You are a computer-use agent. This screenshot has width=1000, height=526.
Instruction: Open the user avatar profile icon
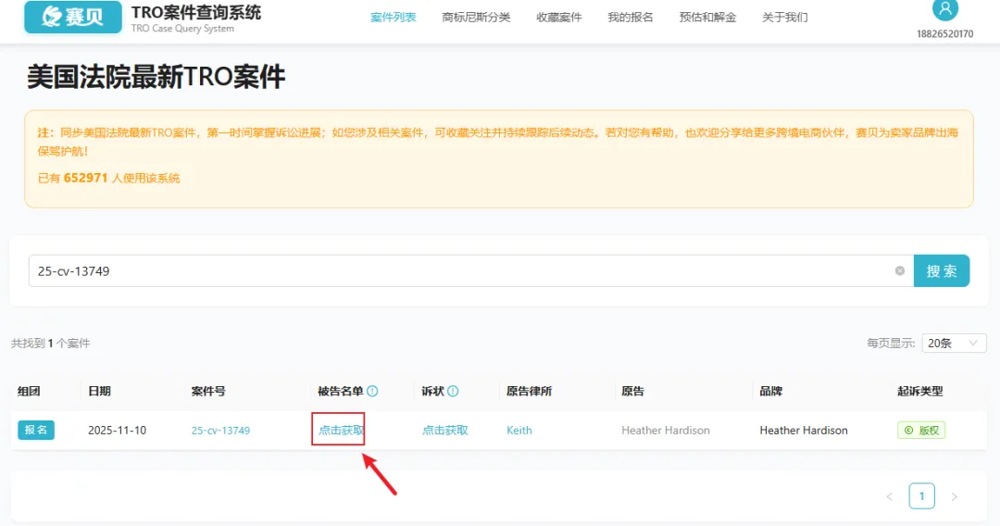[944, 9]
